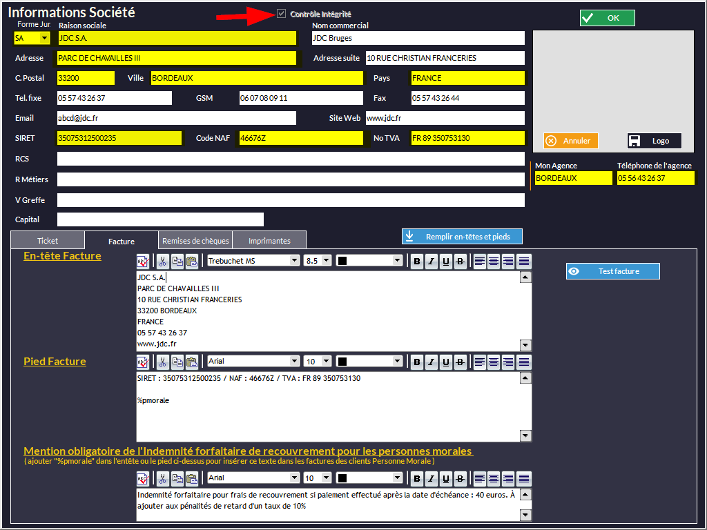707x530 pixels.
Task: Center align text in Pied Facture editor
Action: pyautogui.click(x=494, y=362)
